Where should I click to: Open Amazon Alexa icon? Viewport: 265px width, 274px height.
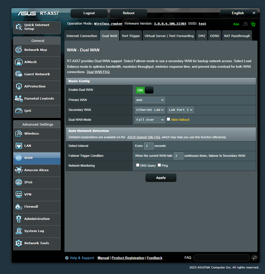(19, 170)
